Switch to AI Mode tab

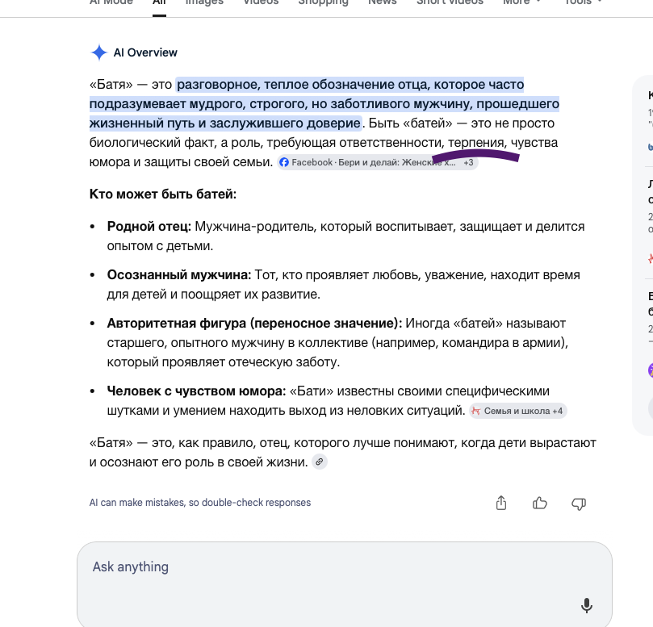pyautogui.click(x=111, y=2)
